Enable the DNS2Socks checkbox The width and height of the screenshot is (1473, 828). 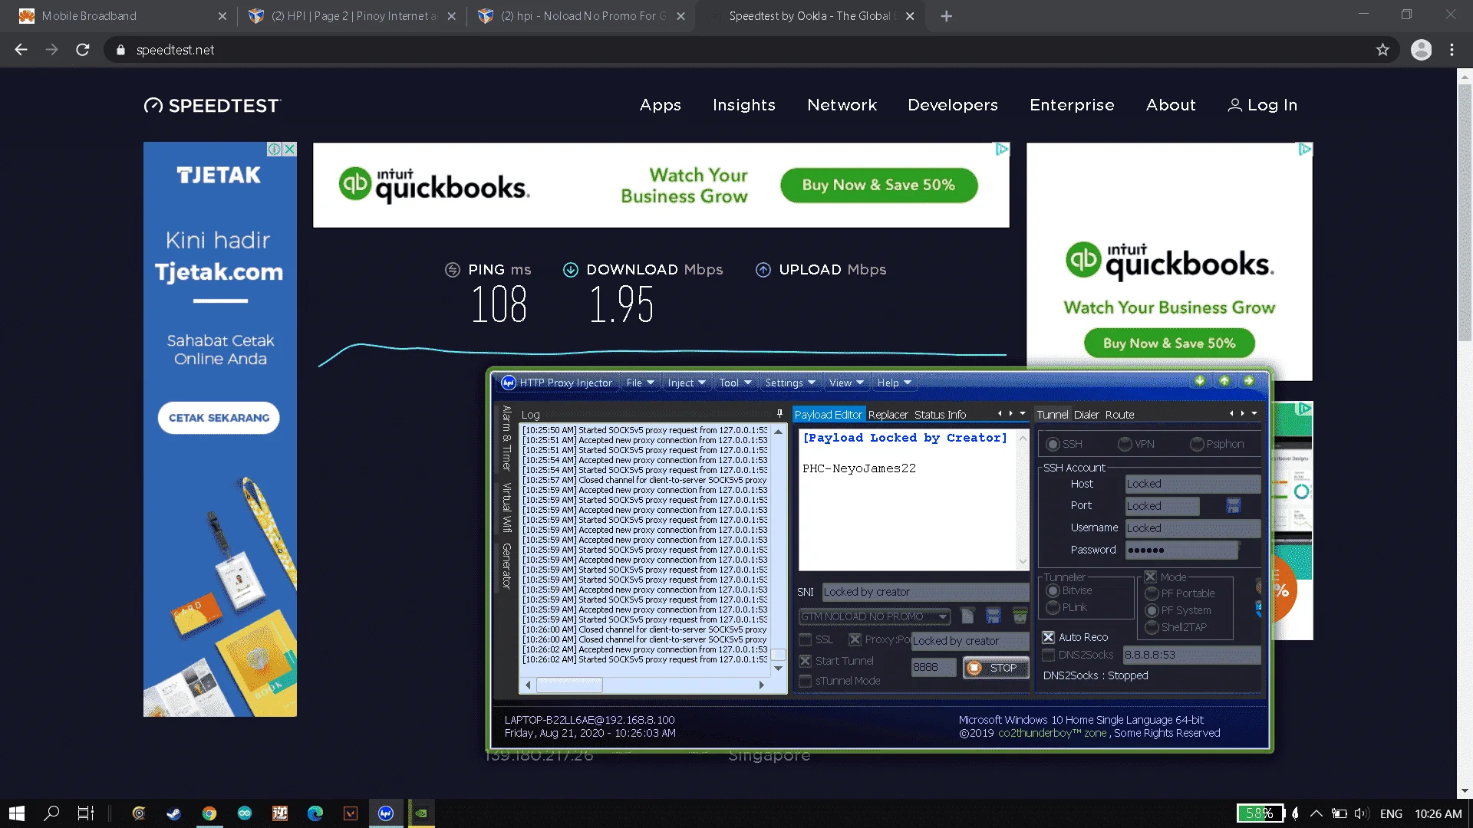(x=1048, y=655)
